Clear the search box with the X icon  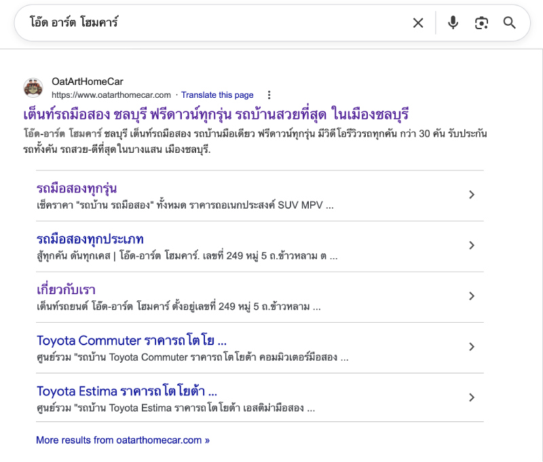418,23
